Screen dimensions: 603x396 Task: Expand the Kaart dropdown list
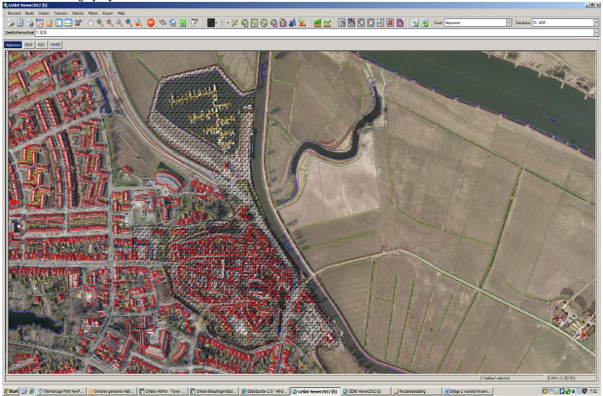pyautogui.click(x=509, y=23)
